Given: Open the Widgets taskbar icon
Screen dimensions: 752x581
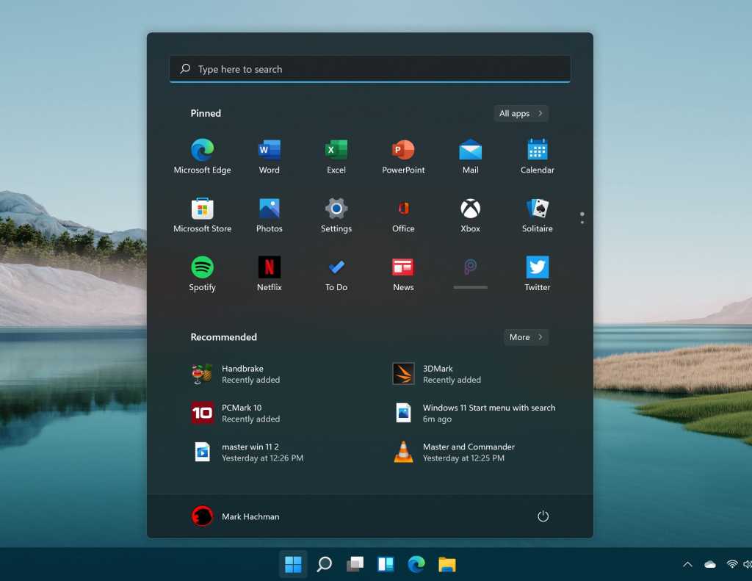Looking at the screenshot, I should 386,564.
